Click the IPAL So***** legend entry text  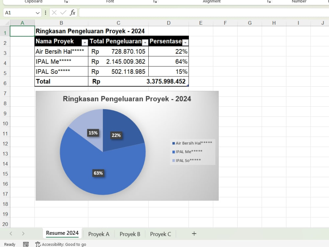(x=188, y=160)
